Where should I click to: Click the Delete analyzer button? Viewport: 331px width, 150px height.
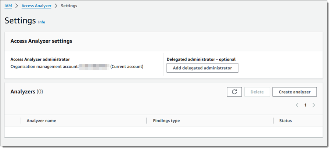coord(257,92)
